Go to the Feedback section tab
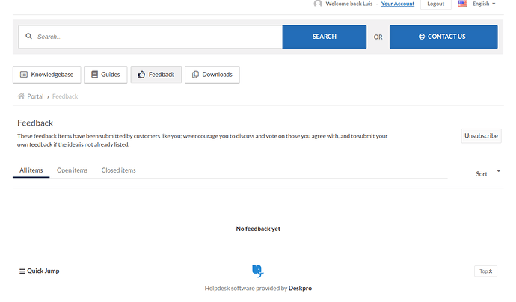Viewport: 516px width, 302px height. tap(156, 75)
